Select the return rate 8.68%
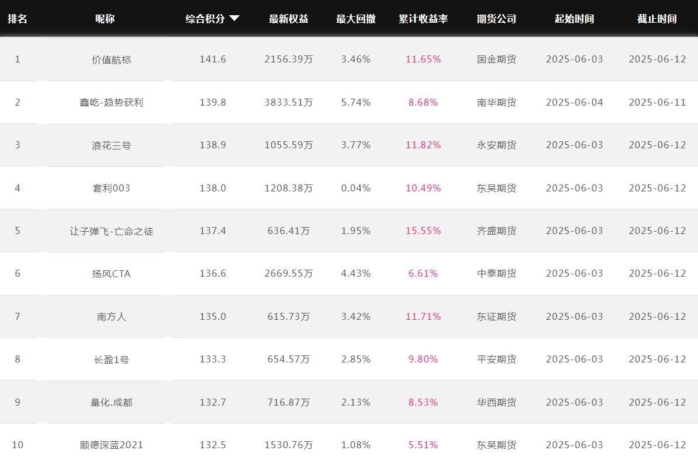Image resolution: width=698 pixels, height=464 pixels. tap(423, 102)
